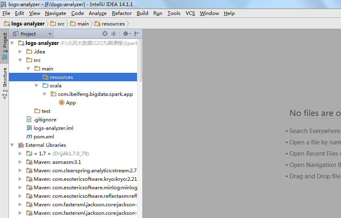Viewport: 341px width, 218px height.
Task: Click the .idea folder icon
Action: (29, 51)
